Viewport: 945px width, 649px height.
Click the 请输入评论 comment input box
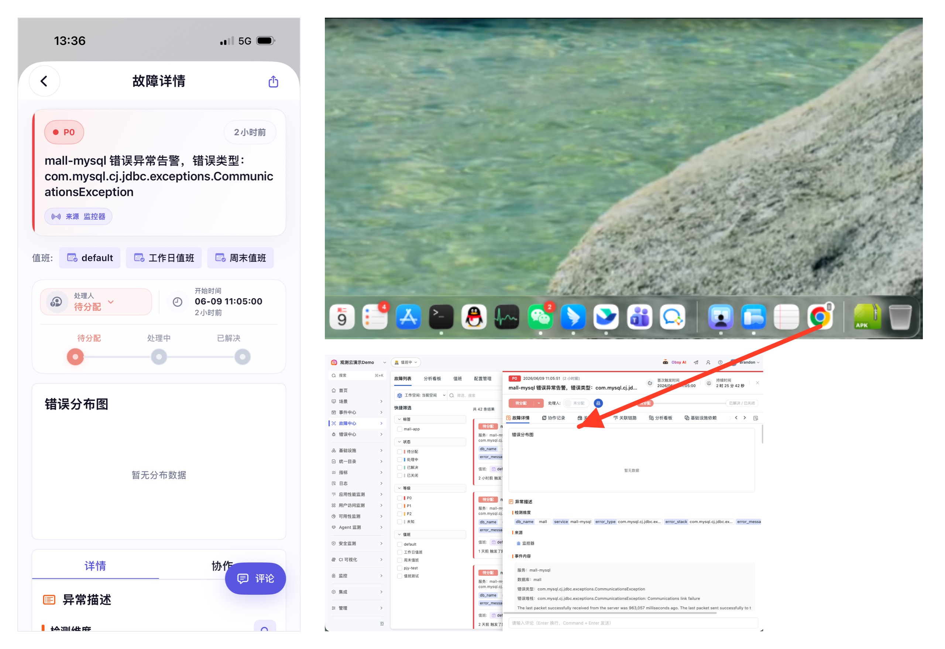tap(633, 623)
